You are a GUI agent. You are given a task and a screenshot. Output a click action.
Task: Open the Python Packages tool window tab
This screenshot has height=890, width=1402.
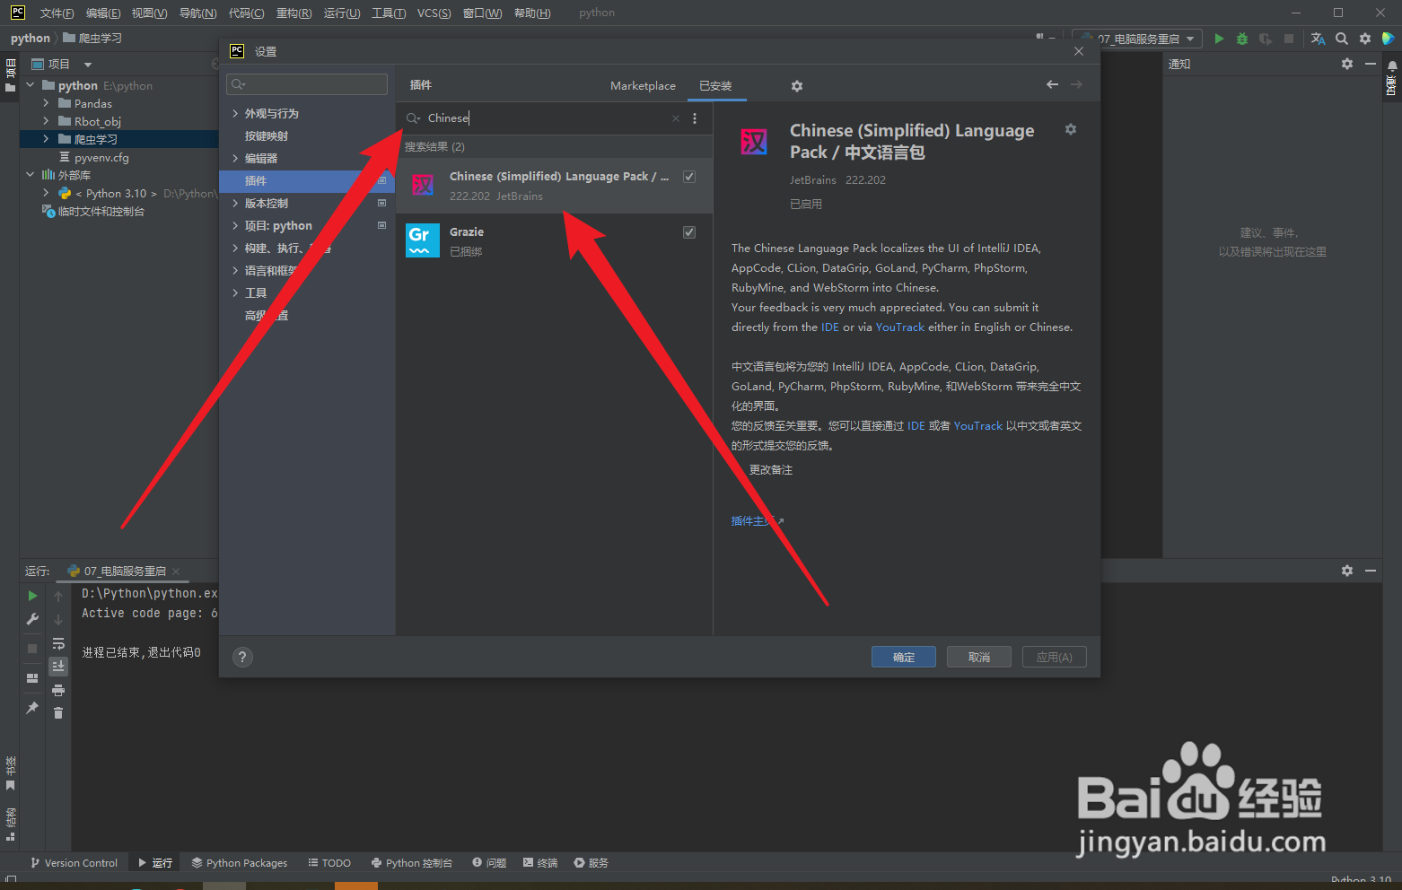(x=240, y=863)
